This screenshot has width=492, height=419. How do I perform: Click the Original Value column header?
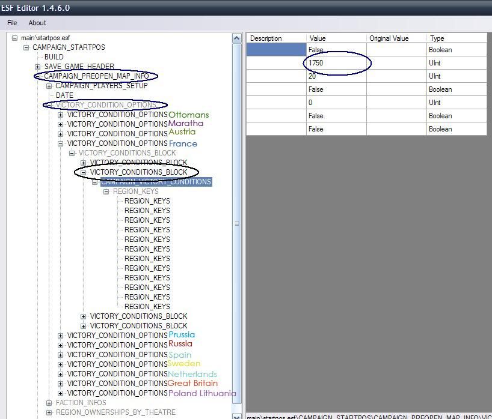click(395, 38)
